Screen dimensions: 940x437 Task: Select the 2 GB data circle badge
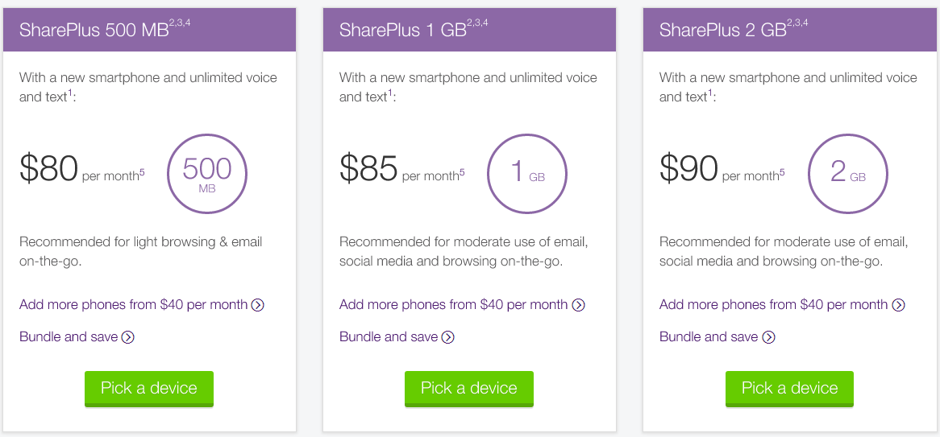pos(847,174)
